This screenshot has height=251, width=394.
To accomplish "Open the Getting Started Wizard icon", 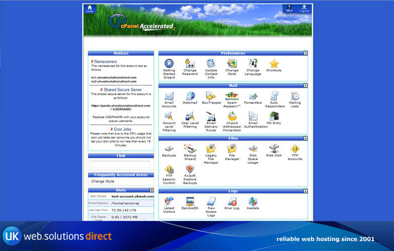I will (169, 64).
